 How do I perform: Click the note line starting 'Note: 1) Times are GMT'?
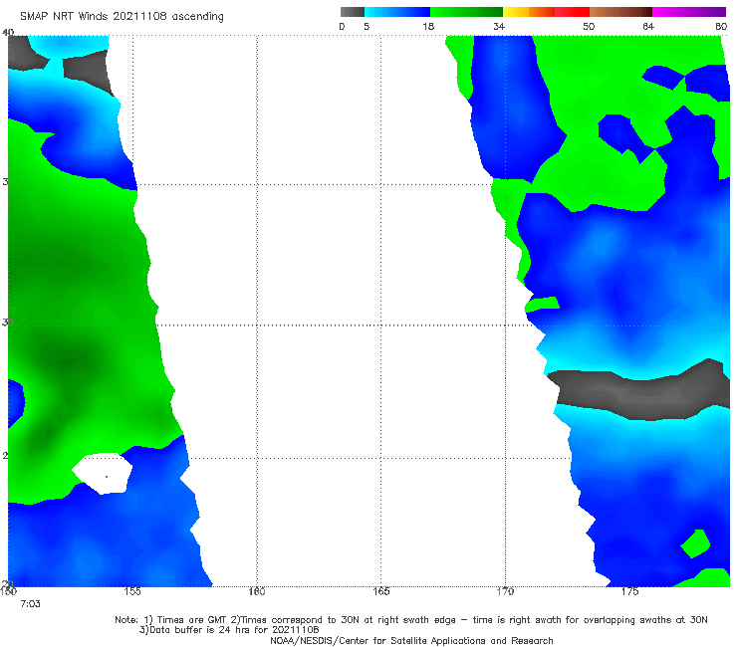[x=411, y=620]
